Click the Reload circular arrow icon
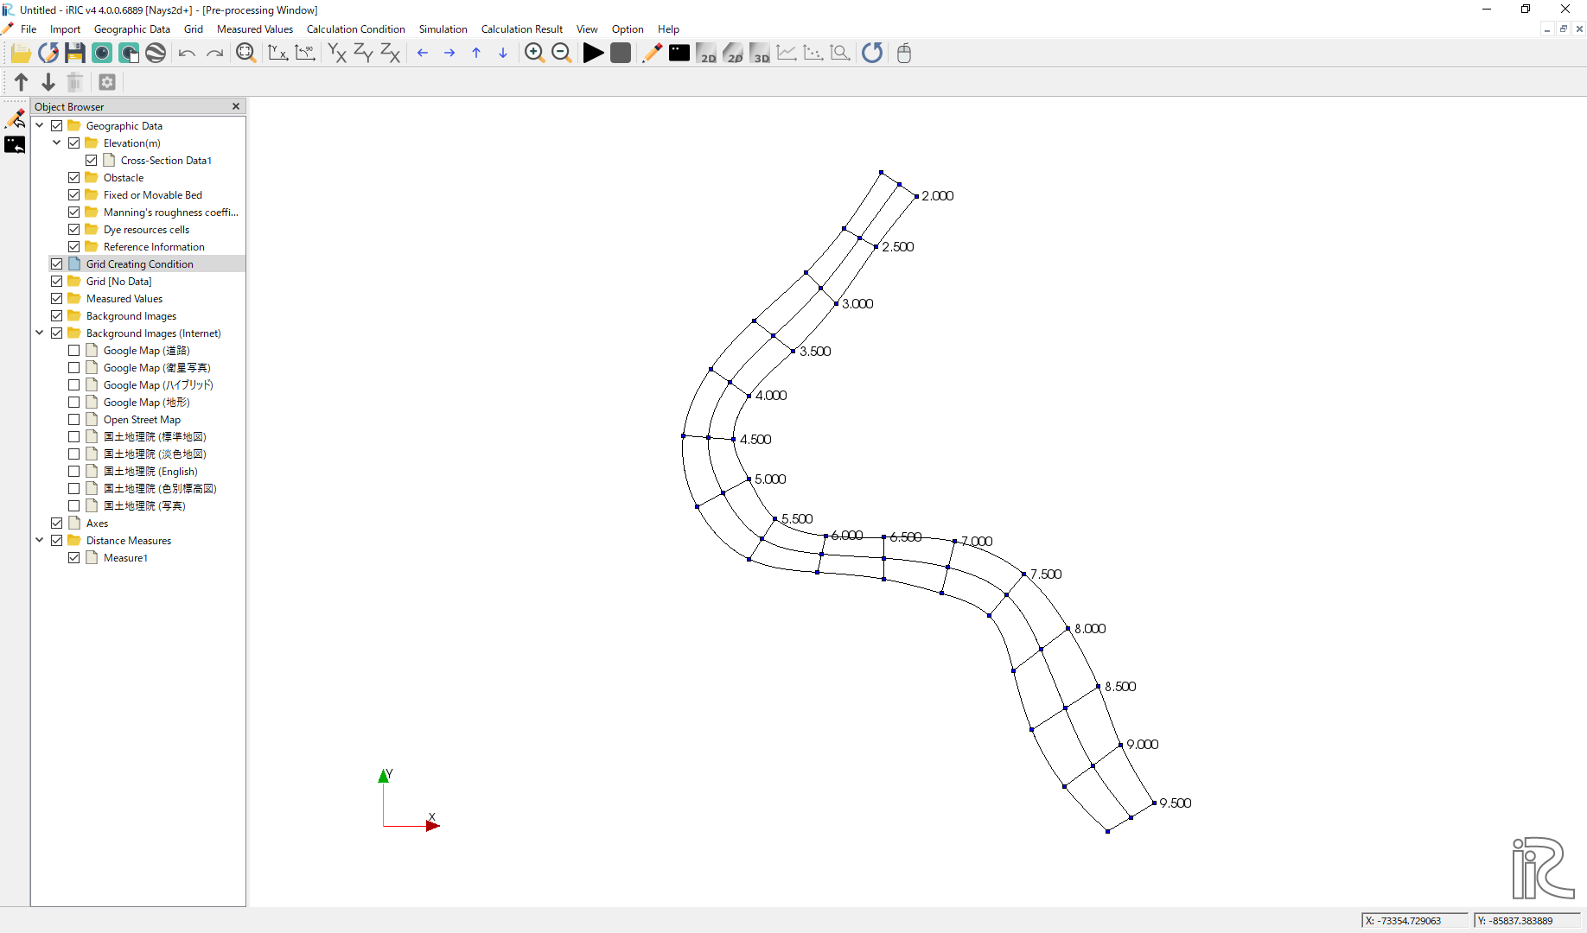 872,54
